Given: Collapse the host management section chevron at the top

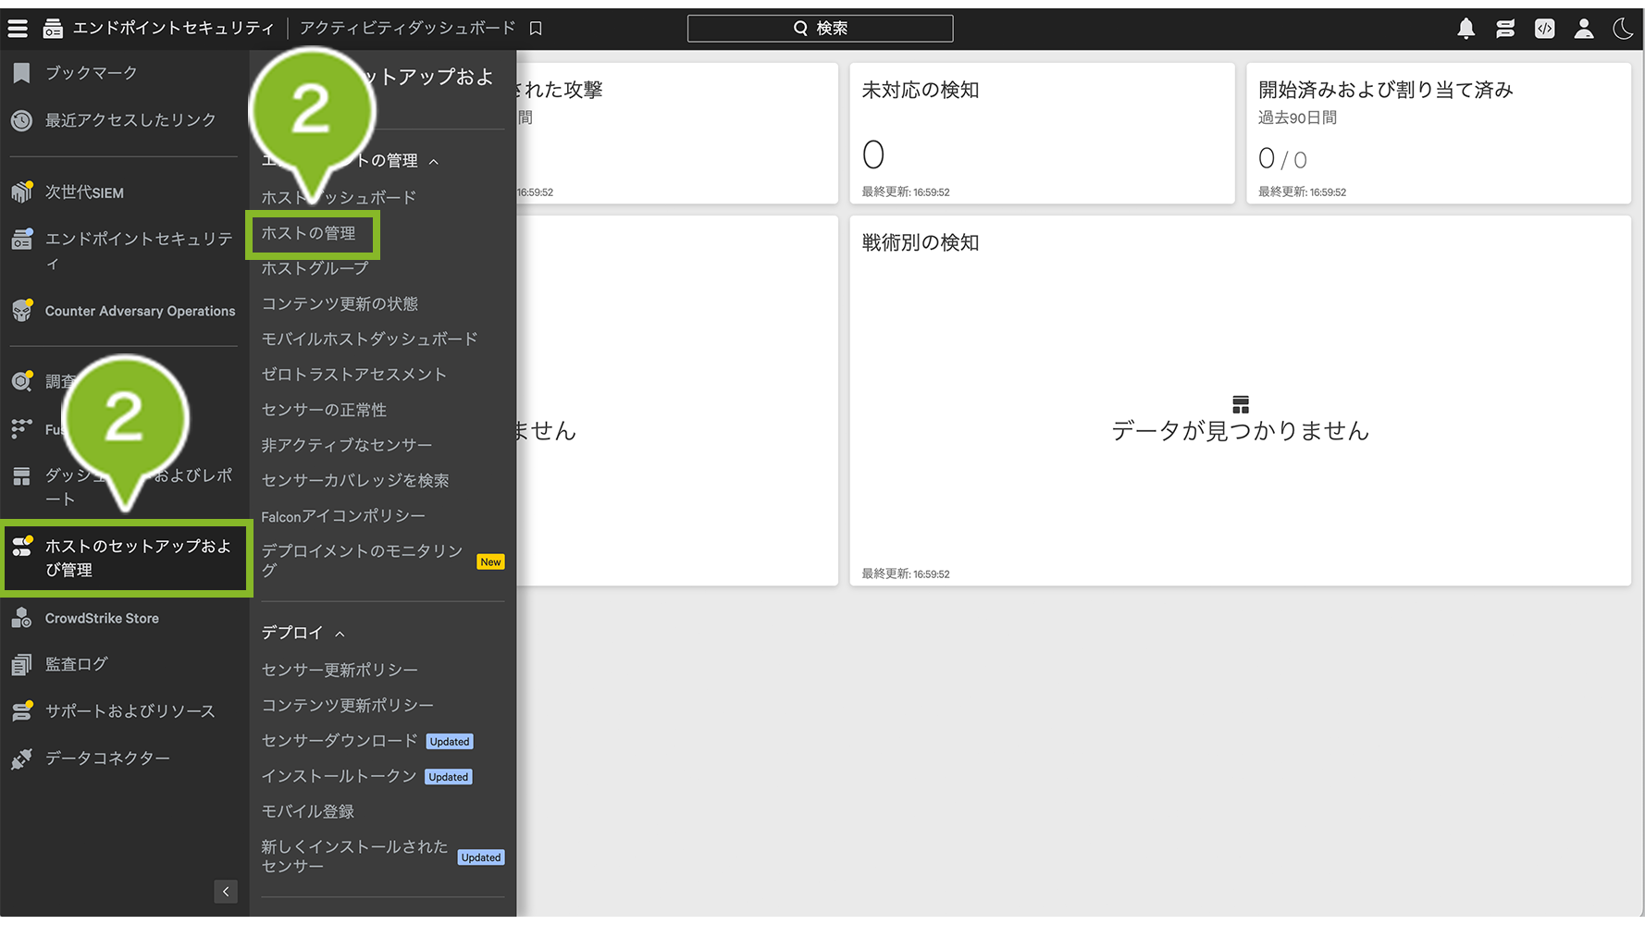Looking at the screenshot, I should pos(434,162).
